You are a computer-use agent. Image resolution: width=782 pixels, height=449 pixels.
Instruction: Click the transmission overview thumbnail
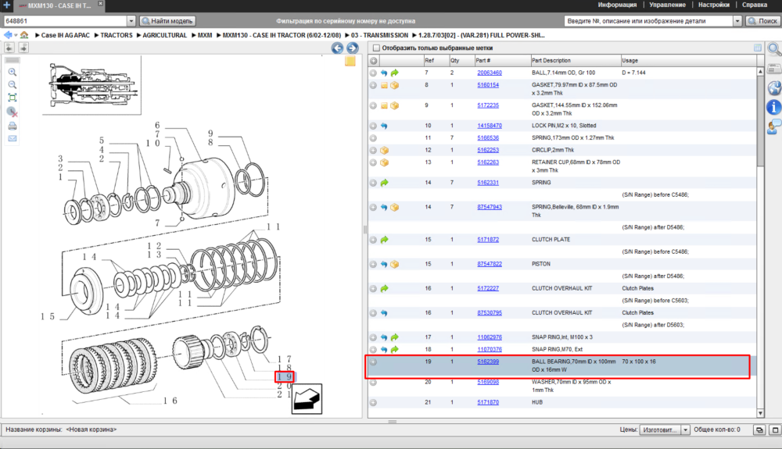pyautogui.click(x=91, y=85)
